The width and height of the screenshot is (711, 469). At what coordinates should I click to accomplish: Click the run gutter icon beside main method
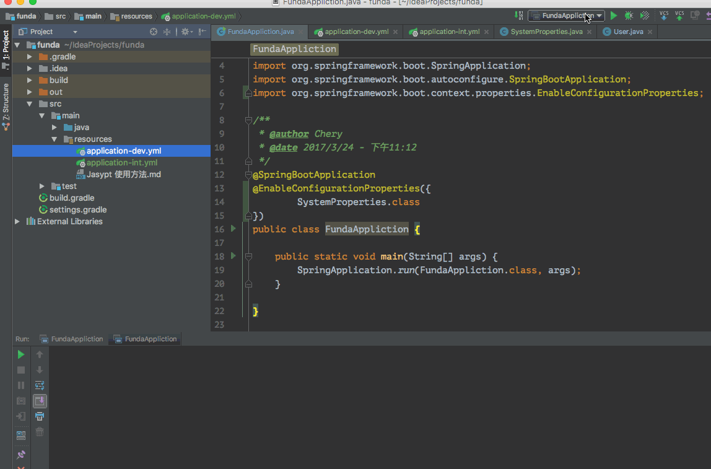[233, 256]
